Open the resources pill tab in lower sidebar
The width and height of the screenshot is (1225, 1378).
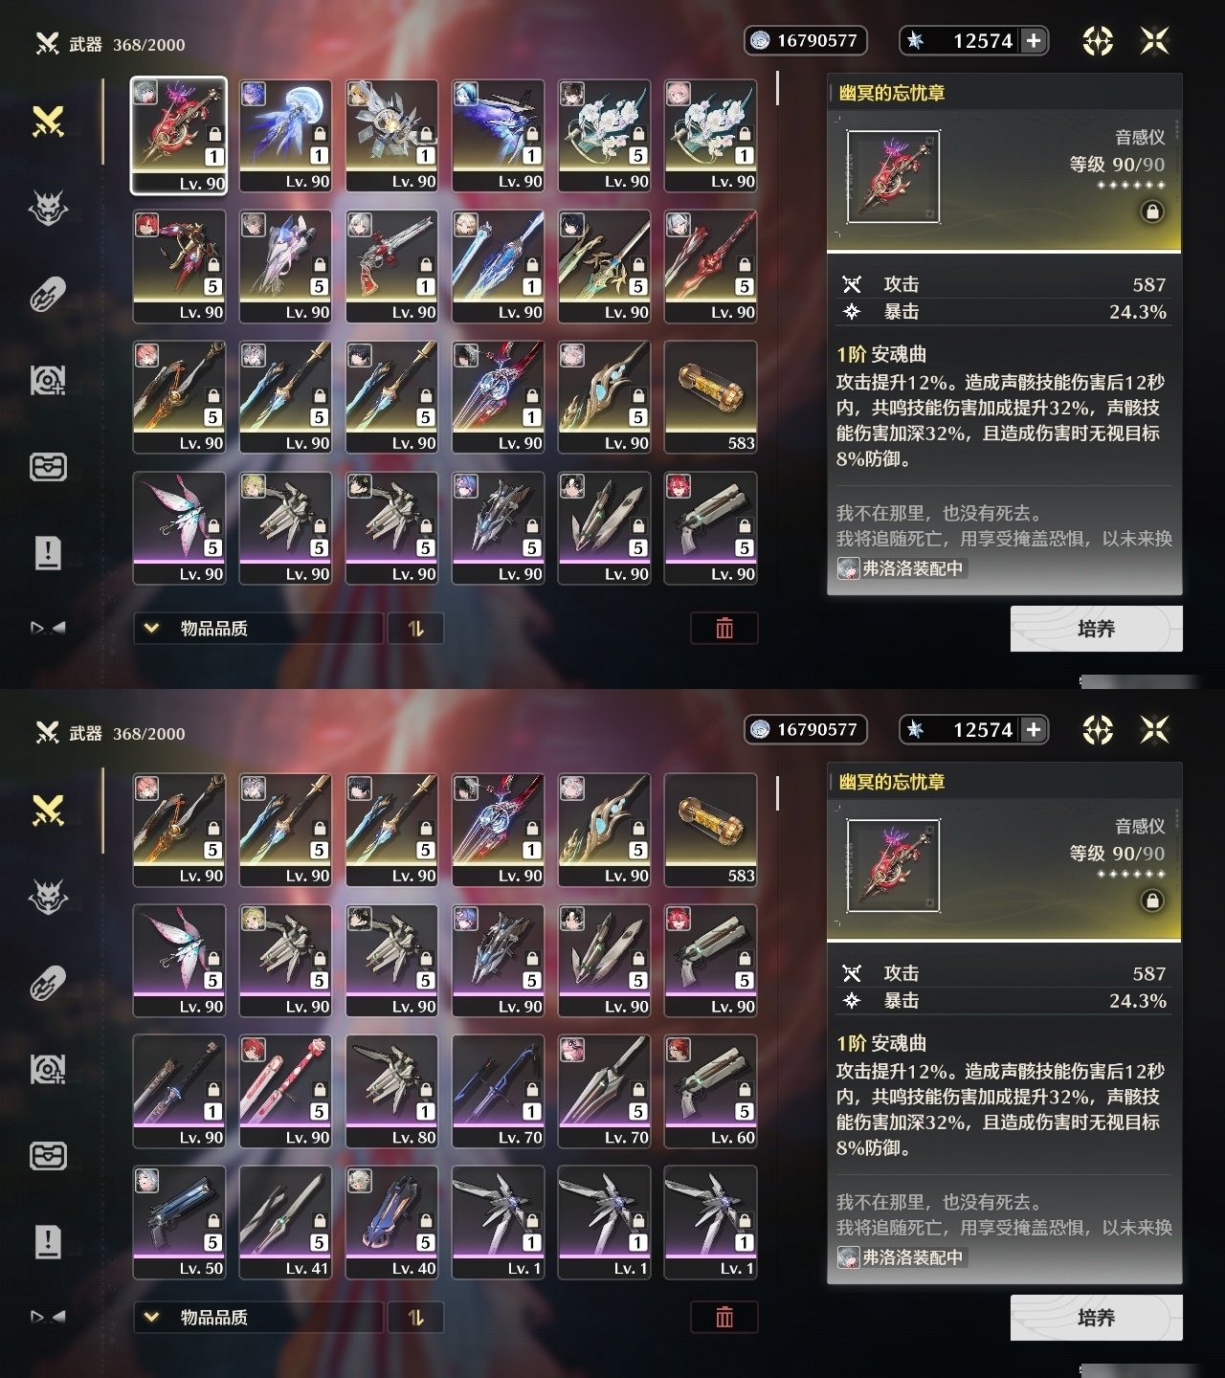click(x=48, y=983)
